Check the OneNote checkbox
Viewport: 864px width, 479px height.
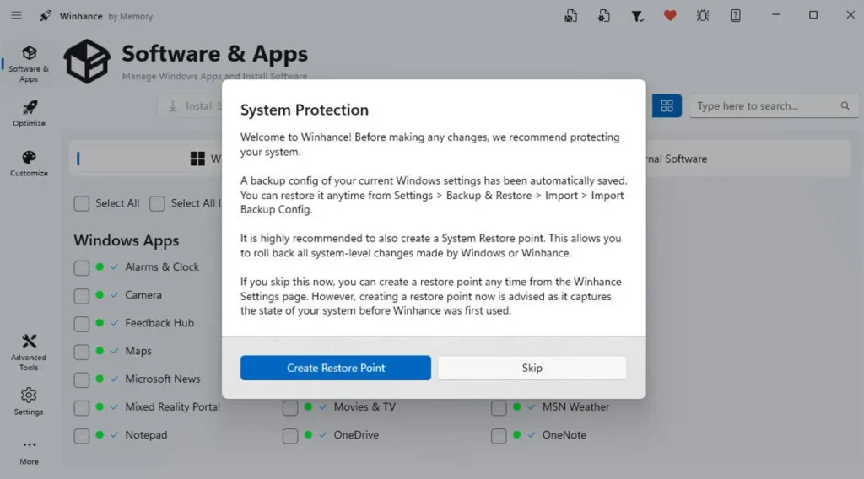[499, 436]
